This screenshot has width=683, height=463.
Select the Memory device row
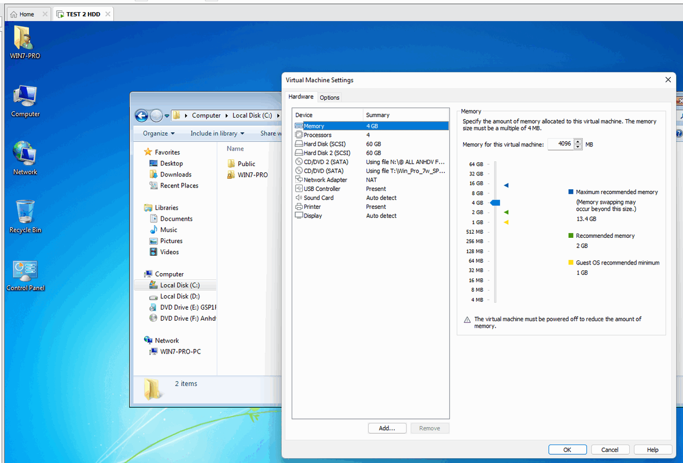click(x=371, y=126)
